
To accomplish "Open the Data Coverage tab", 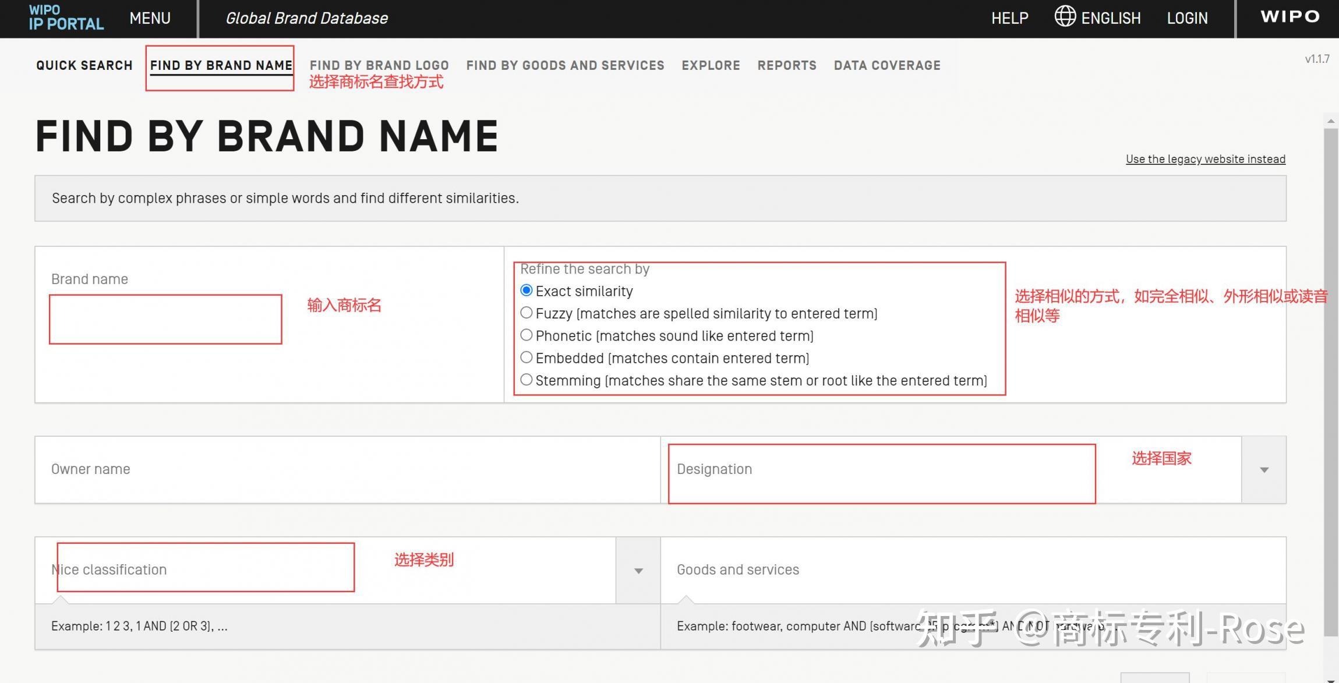I will (x=887, y=65).
